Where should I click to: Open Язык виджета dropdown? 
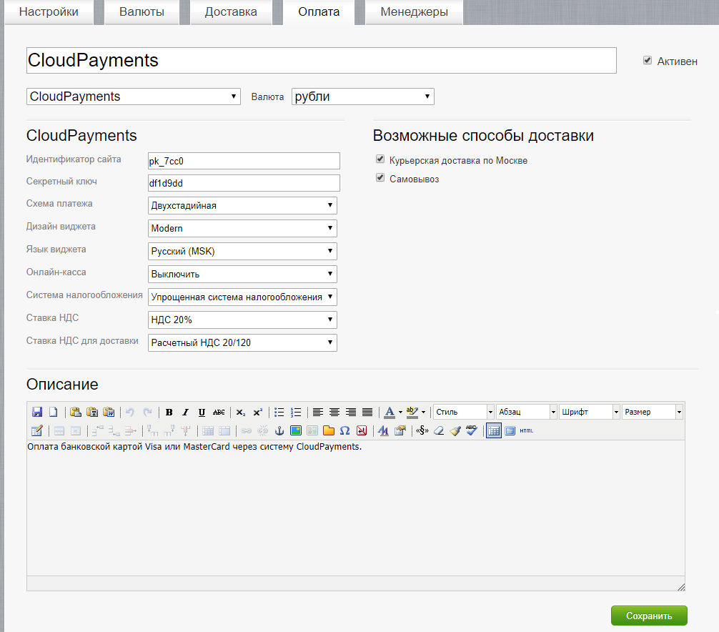(242, 252)
